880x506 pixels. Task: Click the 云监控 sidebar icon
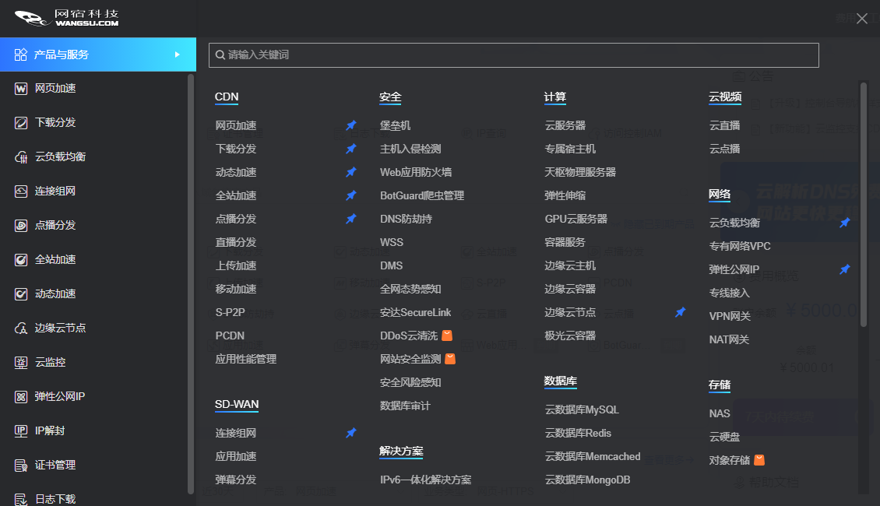click(21, 363)
